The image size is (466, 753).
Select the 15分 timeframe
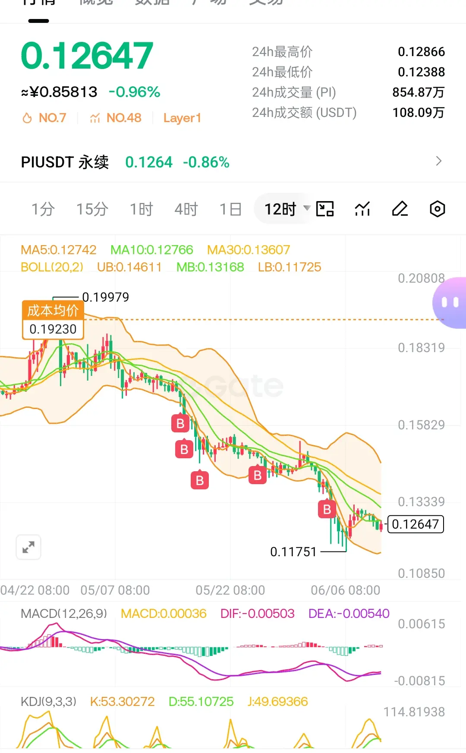click(x=92, y=209)
